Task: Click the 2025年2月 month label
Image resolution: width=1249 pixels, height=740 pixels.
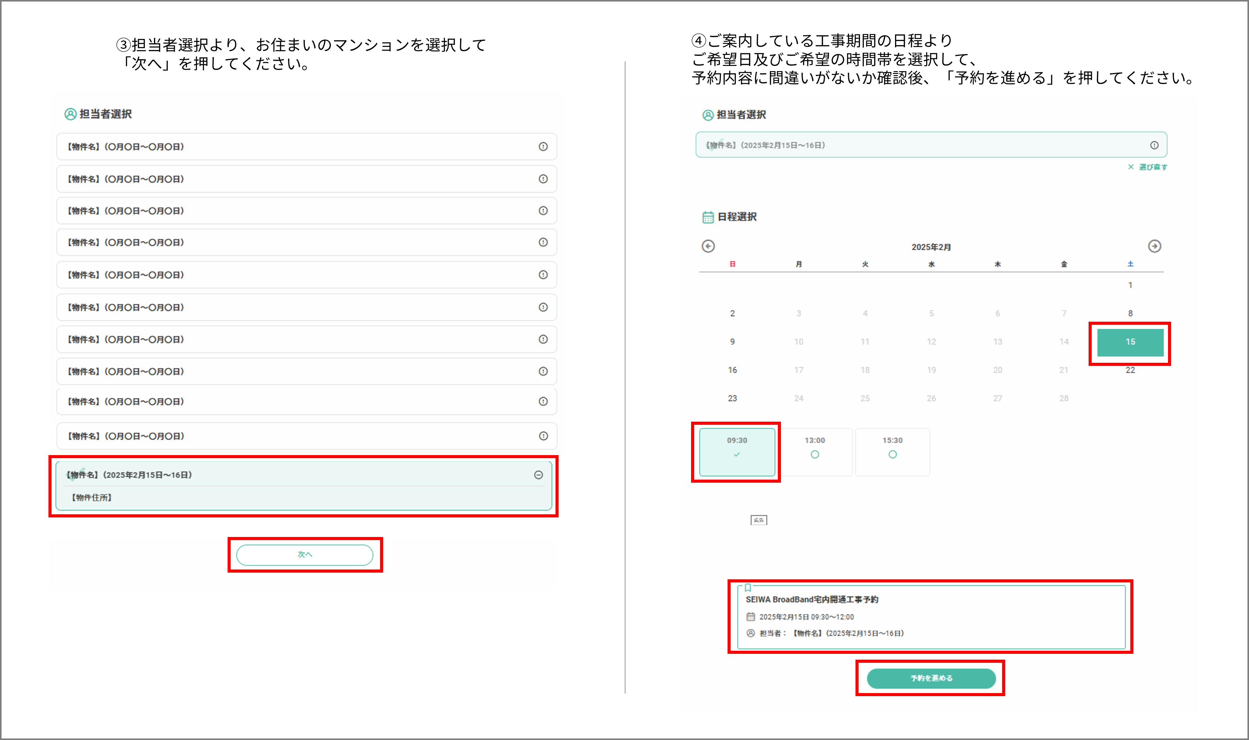Action: click(931, 247)
